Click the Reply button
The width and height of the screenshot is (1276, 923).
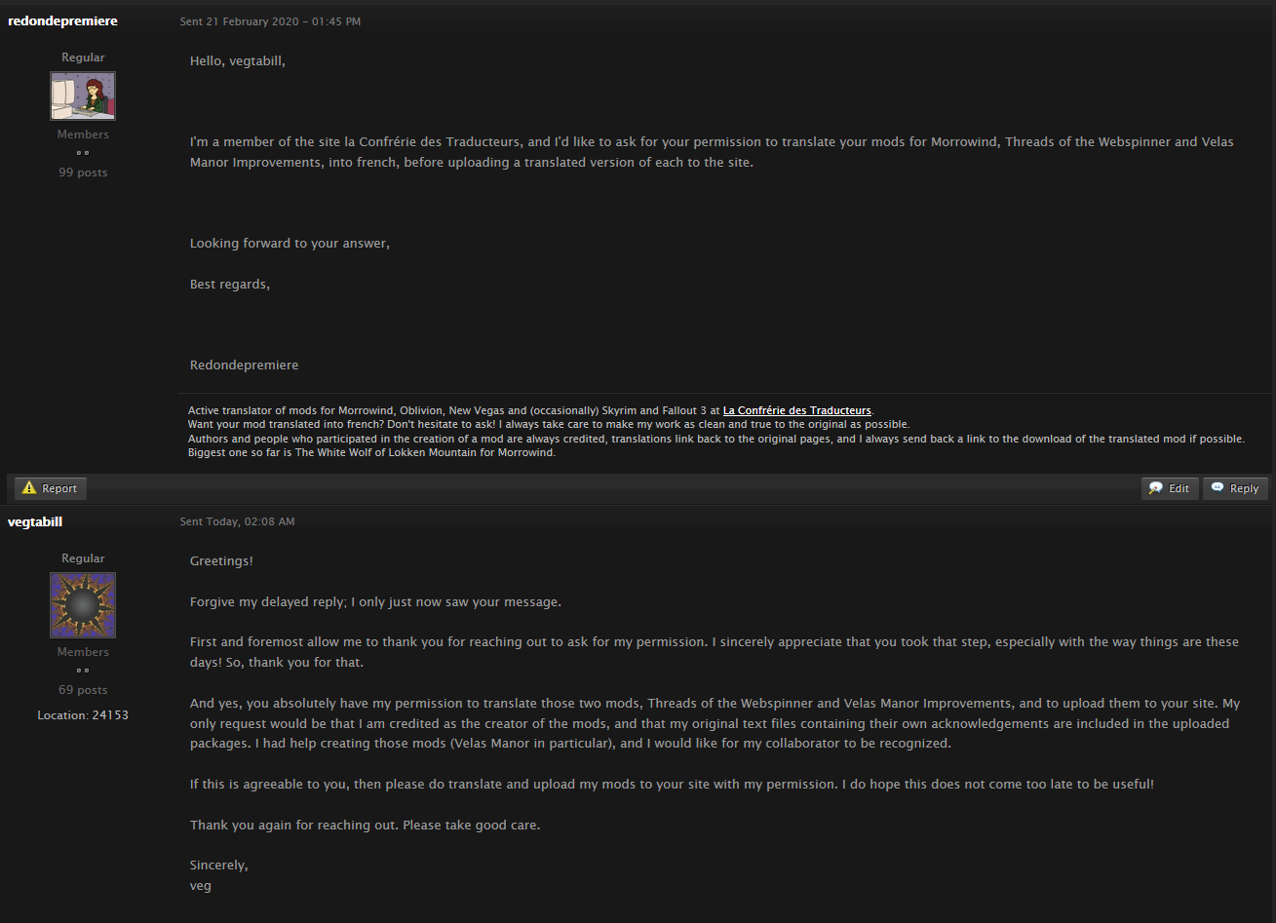click(x=1235, y=488)
